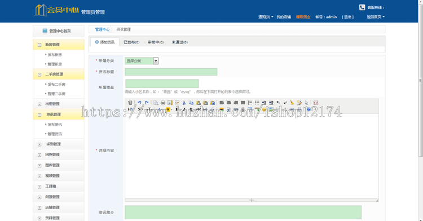Paste from Word in editor
Screen dimensions: 423x221
212,103
